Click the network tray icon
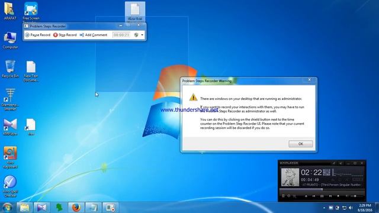Image resolution: width=379 pixels, height=213 pixels. pos(344,208)
